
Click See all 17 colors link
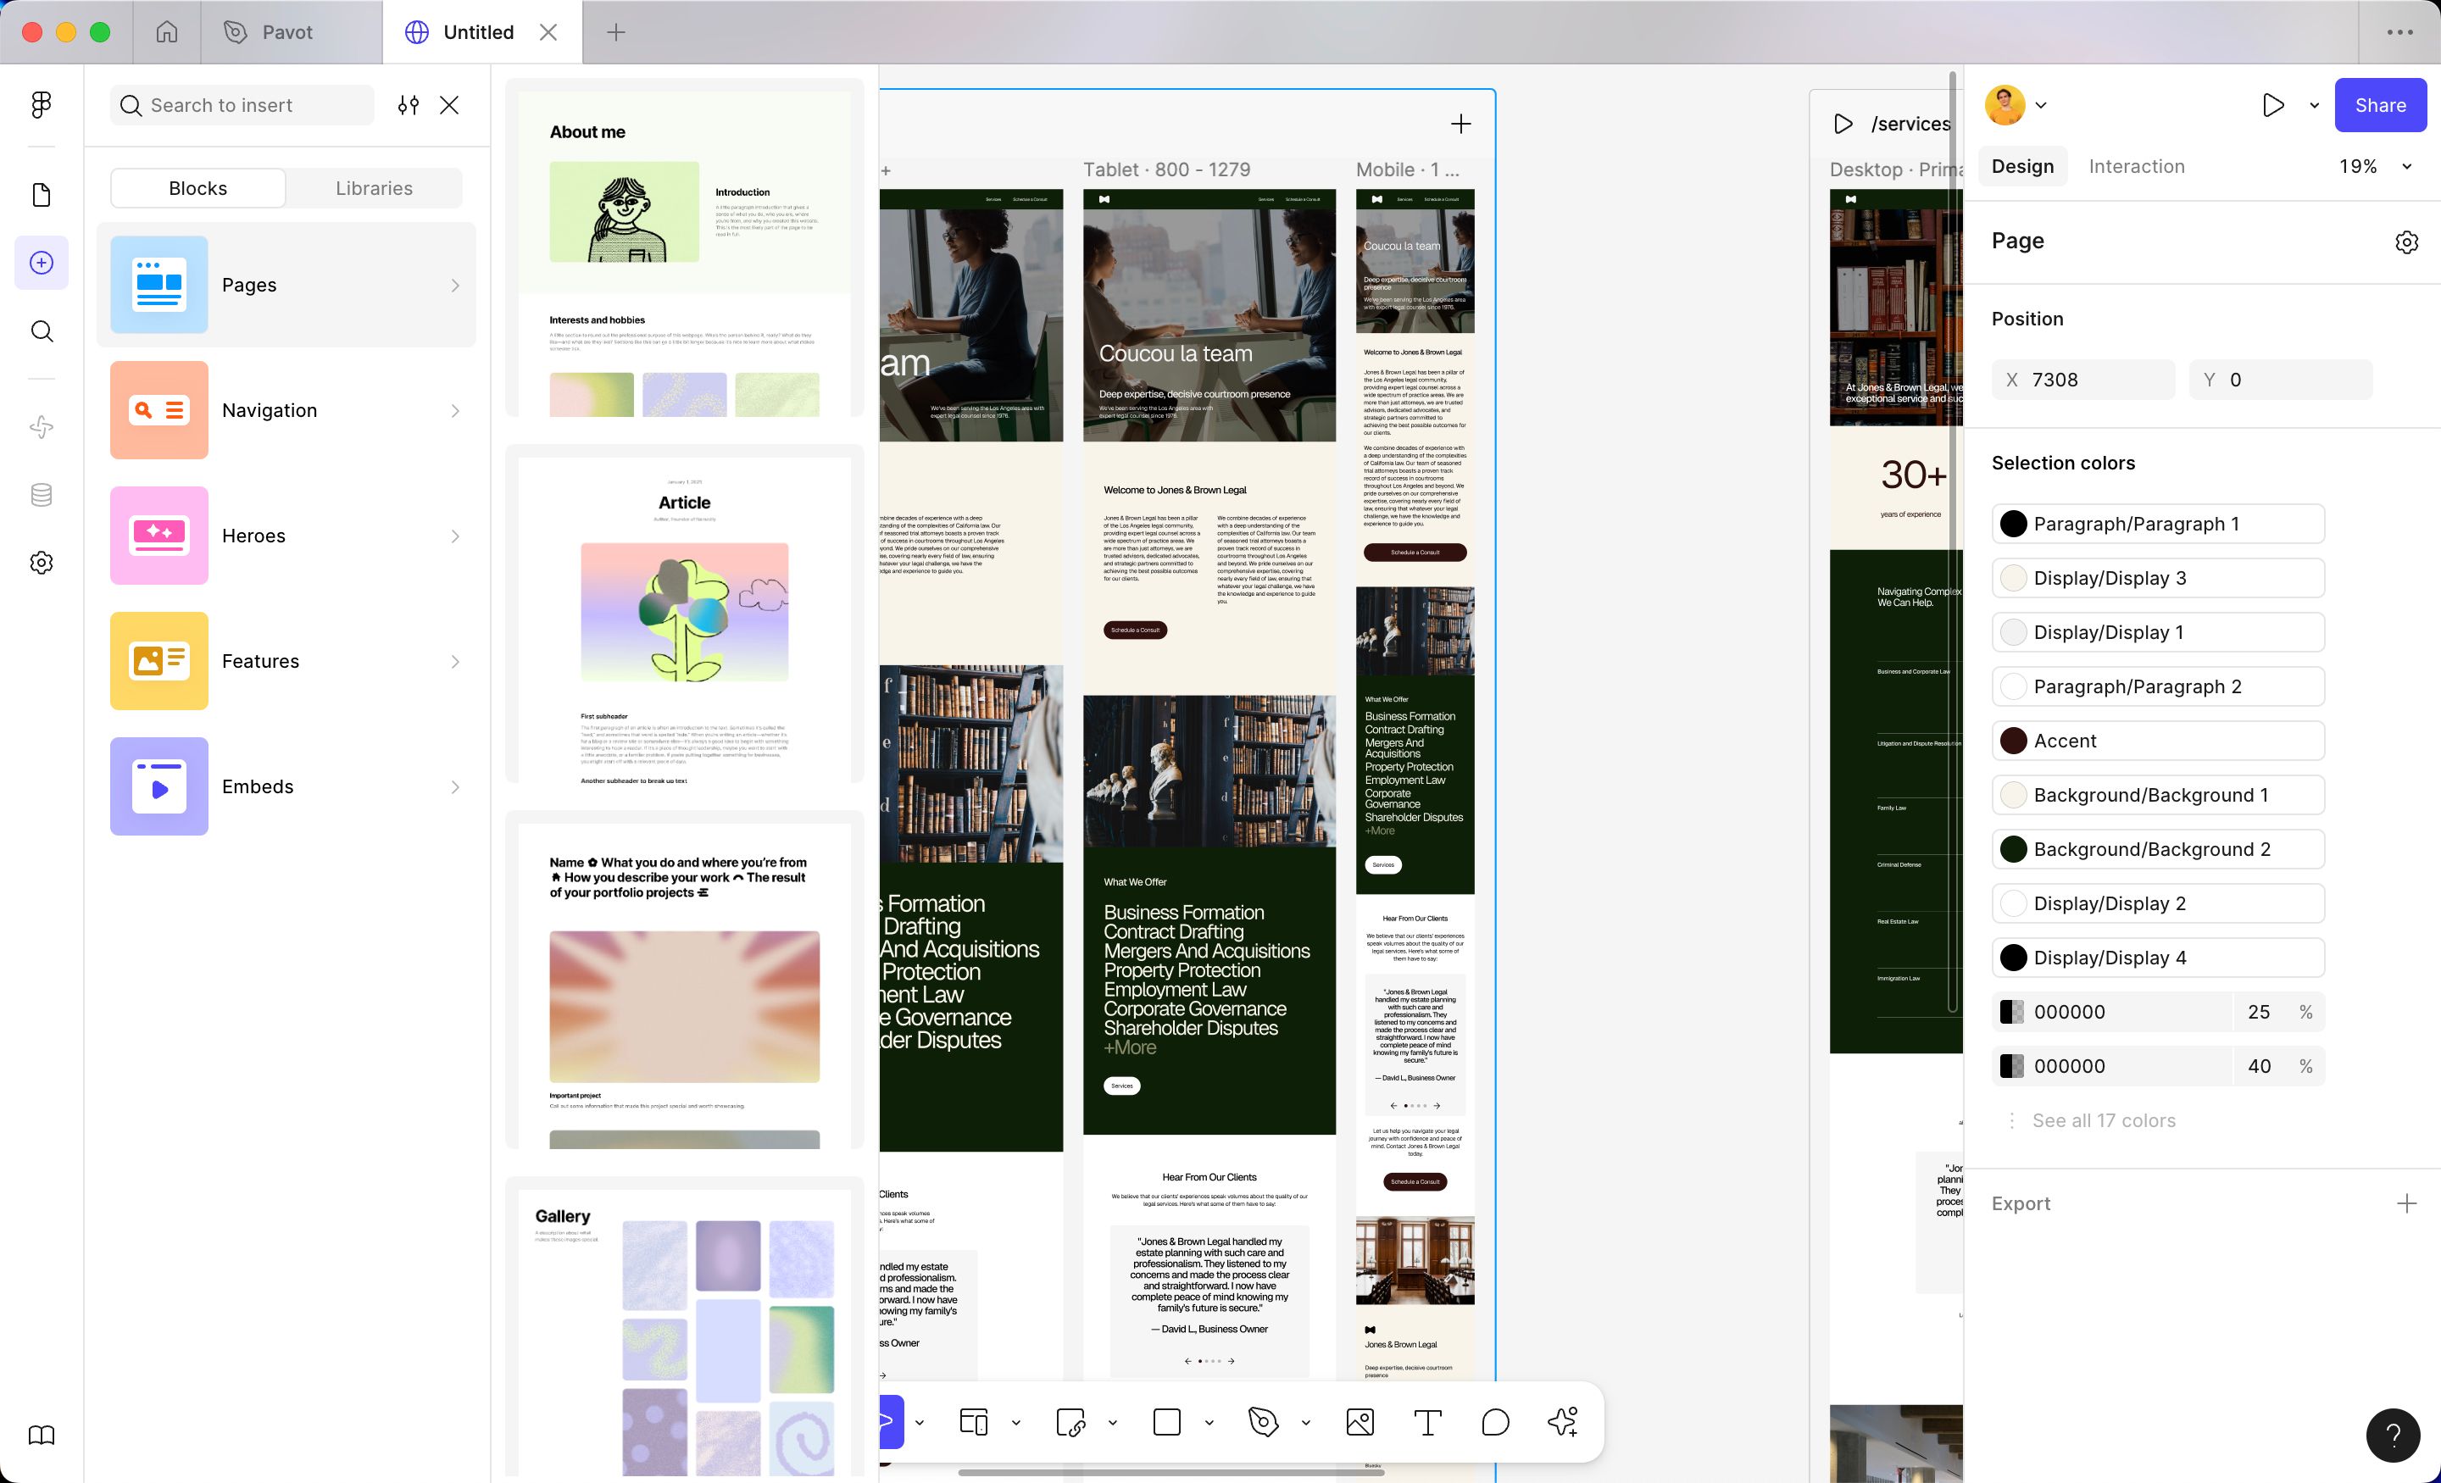[x=2103, y=1120]
